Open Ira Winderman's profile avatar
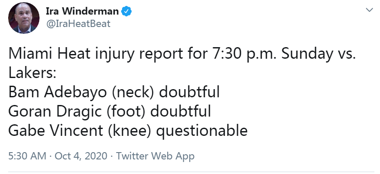Screen dimensions: 380x174 pos(24,18)
